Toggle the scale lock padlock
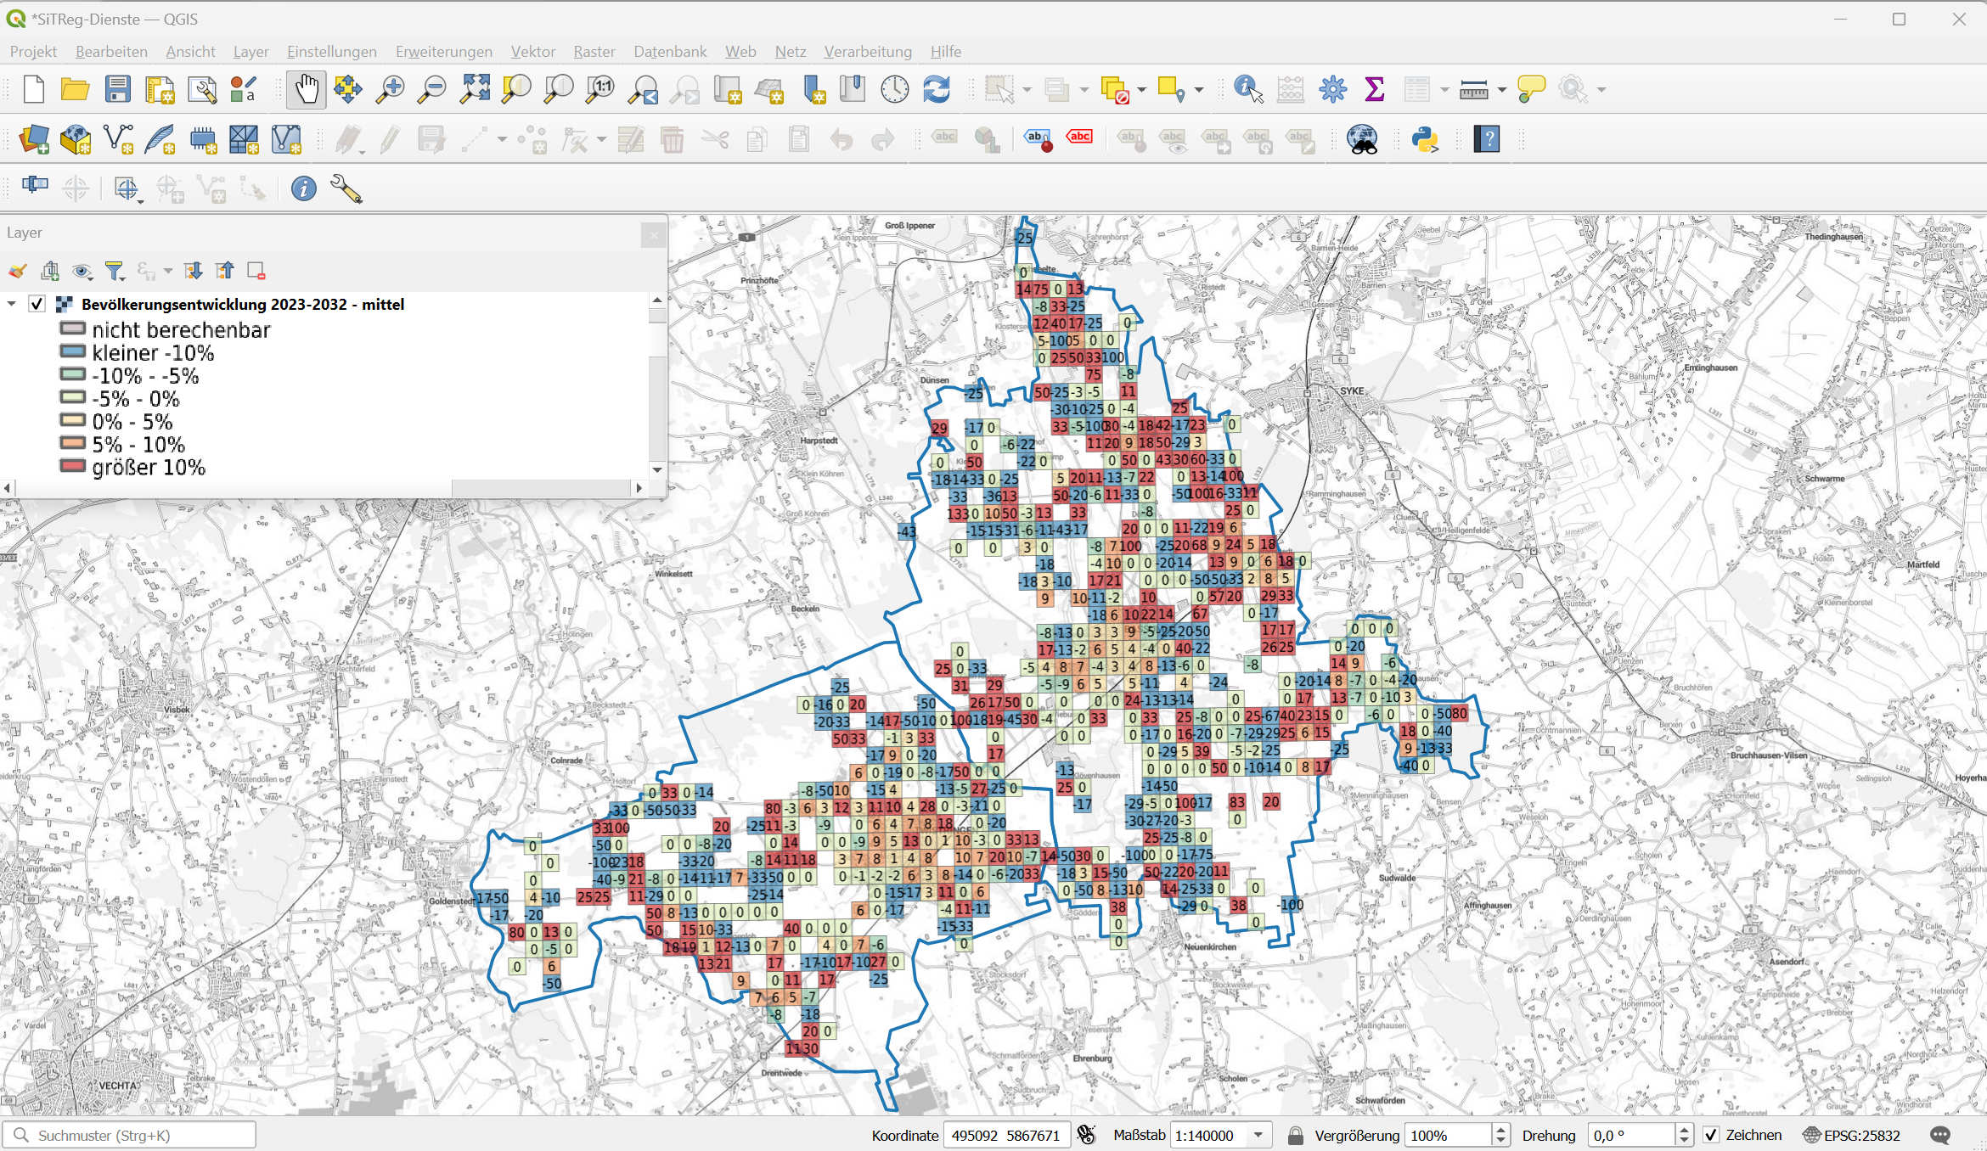 click(1295, 1135)
